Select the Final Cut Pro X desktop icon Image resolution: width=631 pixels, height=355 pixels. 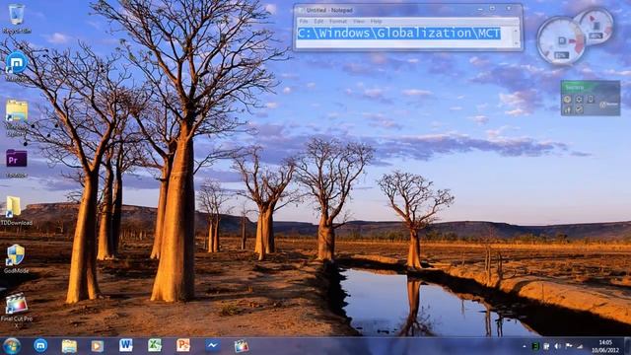16,310
